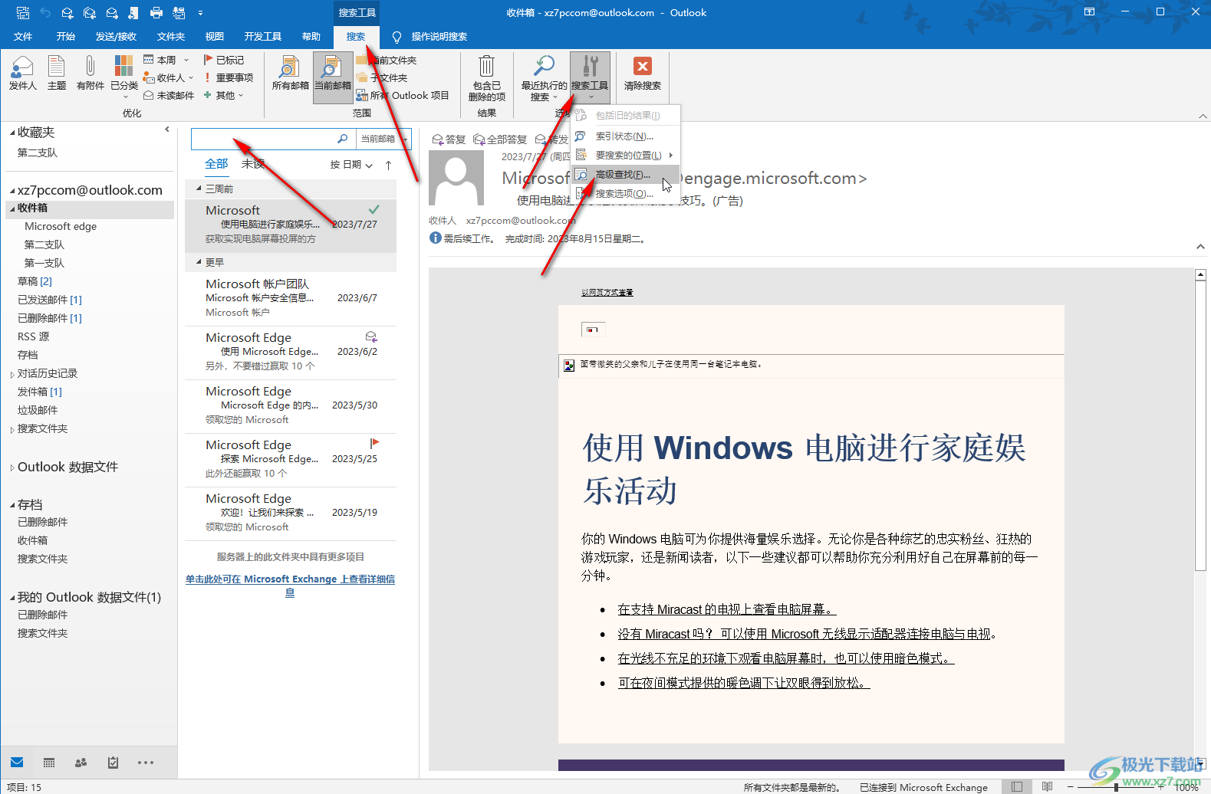The image size is (1211, 794).
Task: Click the search box magnifier icon
Action: click(x=343, y=139)
